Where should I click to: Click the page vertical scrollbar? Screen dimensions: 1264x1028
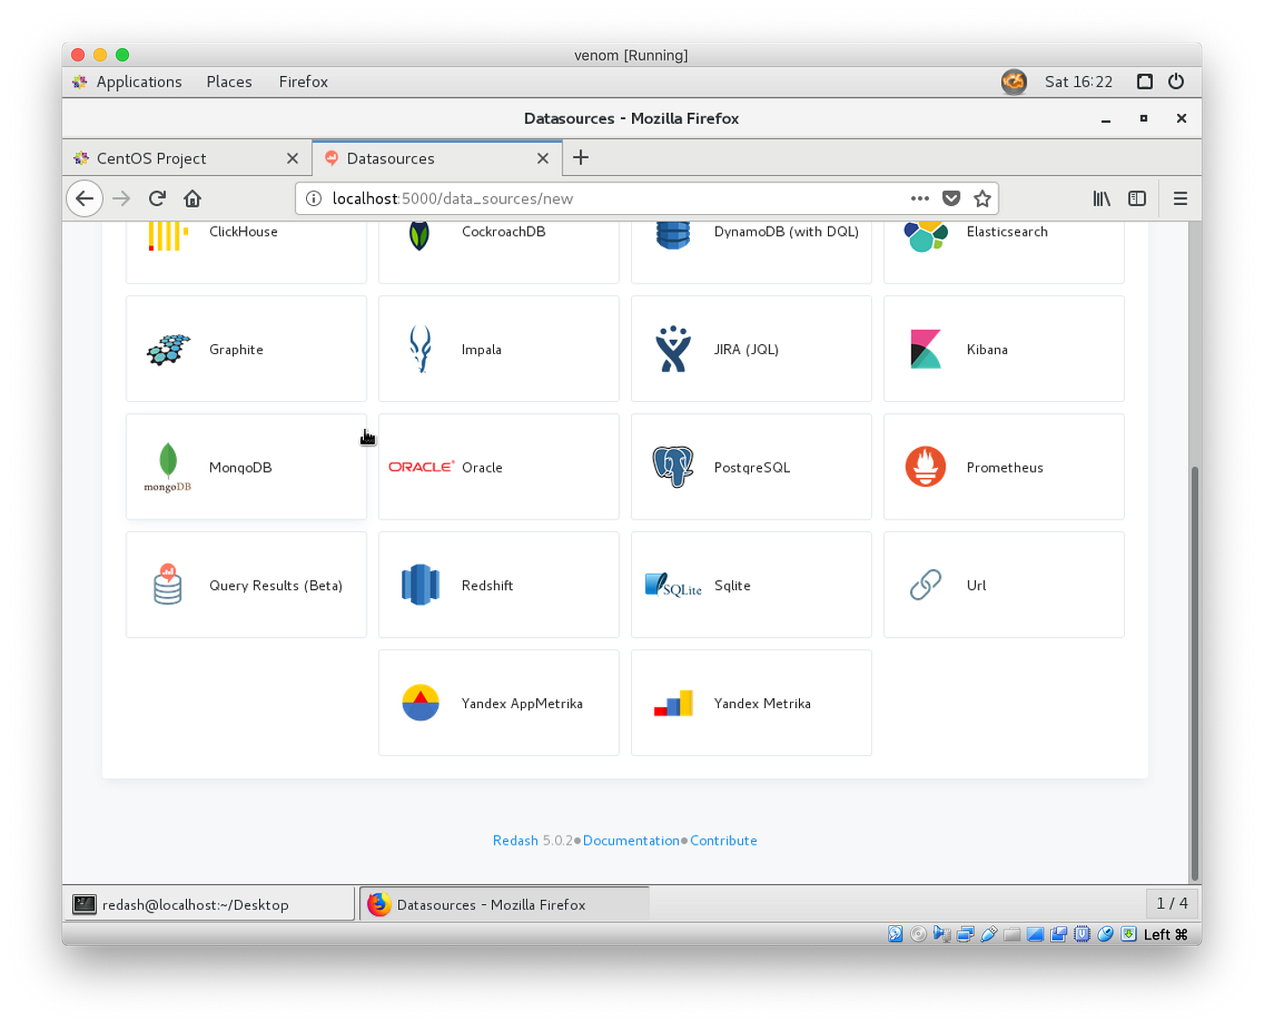[1195, 673]
